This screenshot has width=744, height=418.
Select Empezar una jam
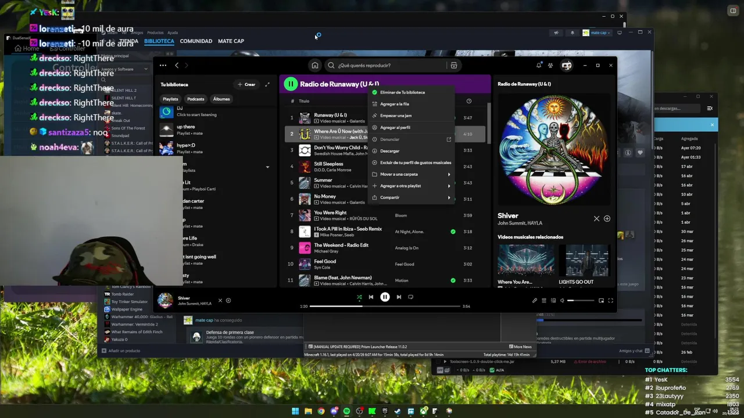[x=411, y=116]
